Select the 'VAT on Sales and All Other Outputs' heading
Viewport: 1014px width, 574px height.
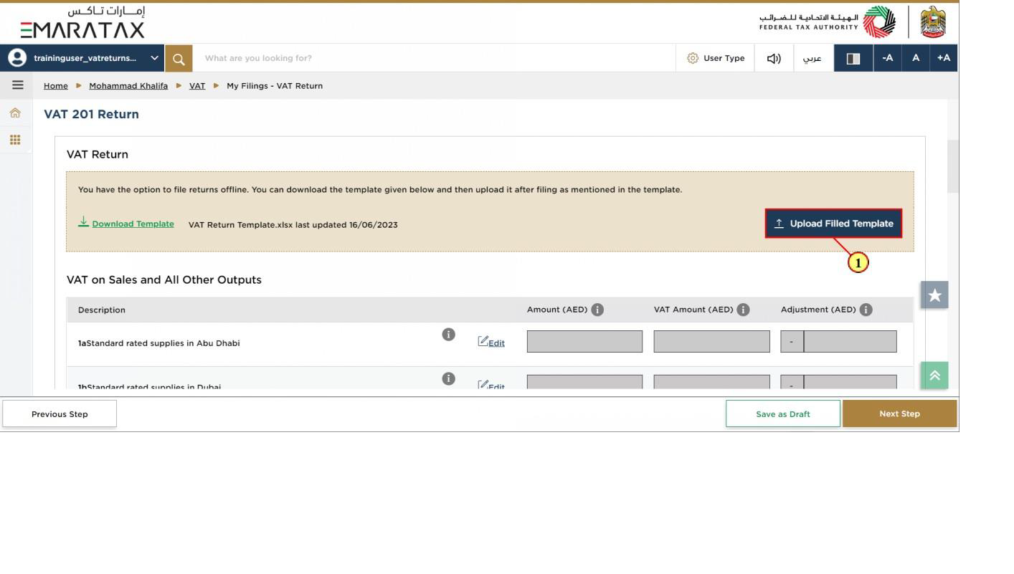point(164,279)
